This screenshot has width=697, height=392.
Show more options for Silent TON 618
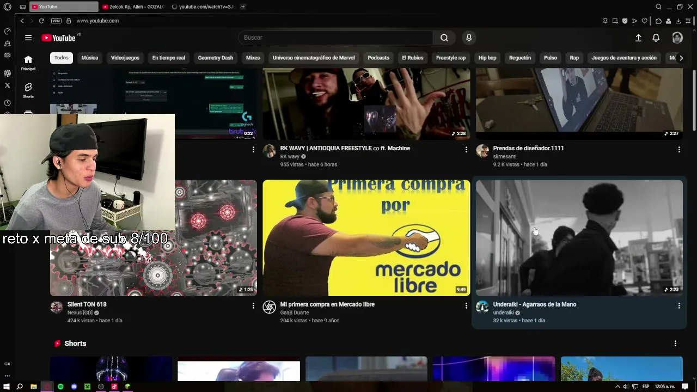point(253,305)
